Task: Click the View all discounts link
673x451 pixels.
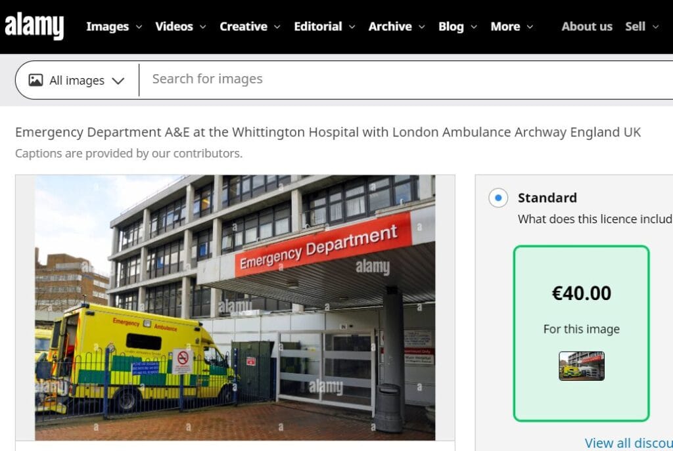Action: (628, 442)
